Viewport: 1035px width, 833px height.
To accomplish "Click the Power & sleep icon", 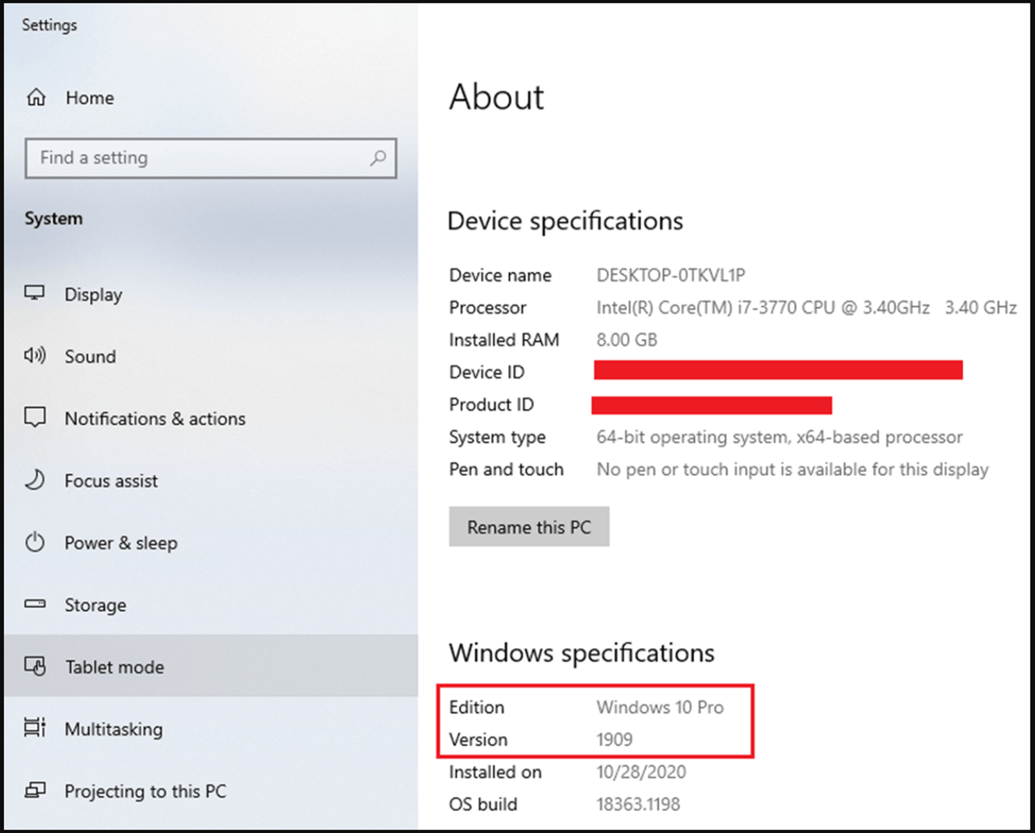I will tap(35, 542).
